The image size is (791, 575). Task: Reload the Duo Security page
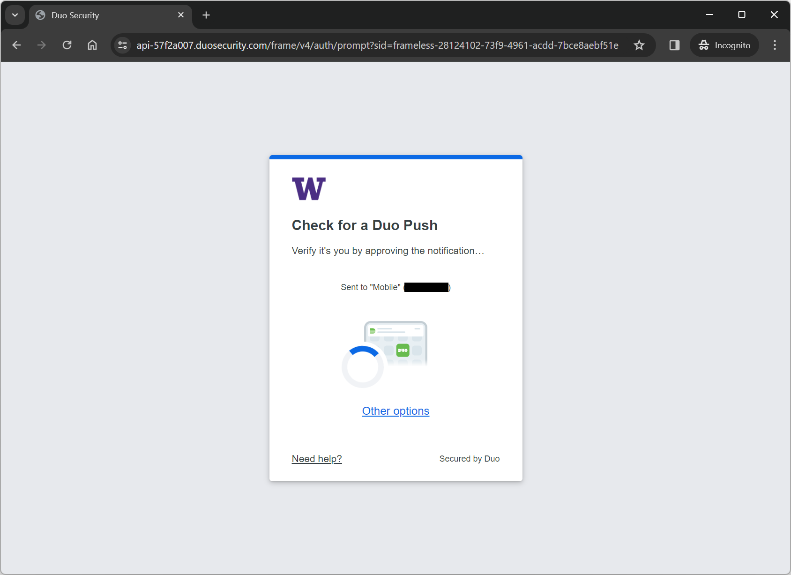coord(67,45)
